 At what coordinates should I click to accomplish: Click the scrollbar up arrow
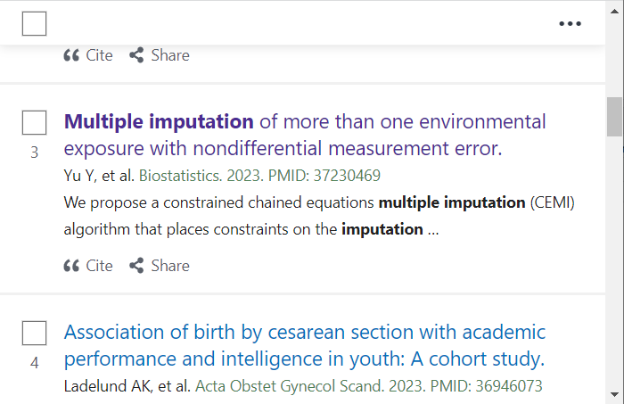pos(614,11)
